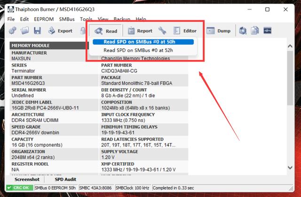This screenshot has width=301, height=197.
Task: Click the resize grip in status bar
Action: [291, 189]
